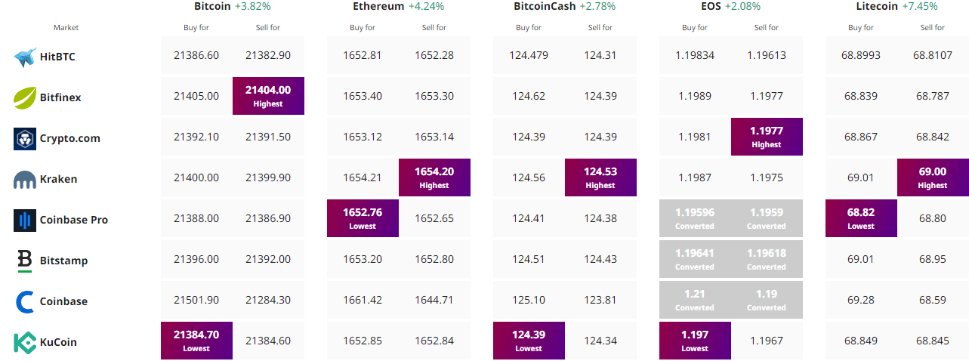Click the Bitfinex green leaf logo
The image size is (969, 361).
click(x=25, y=97)
